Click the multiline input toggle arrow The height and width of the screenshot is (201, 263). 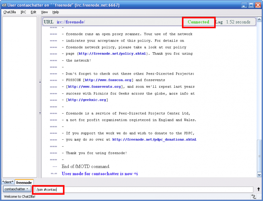pos(258,189)
